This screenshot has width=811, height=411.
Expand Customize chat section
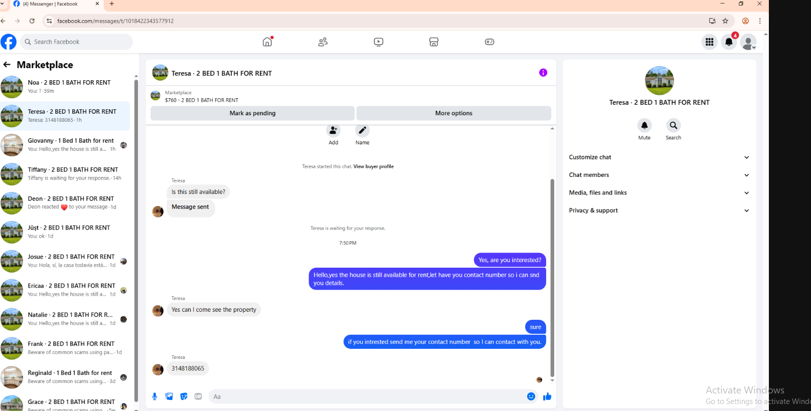659,157
